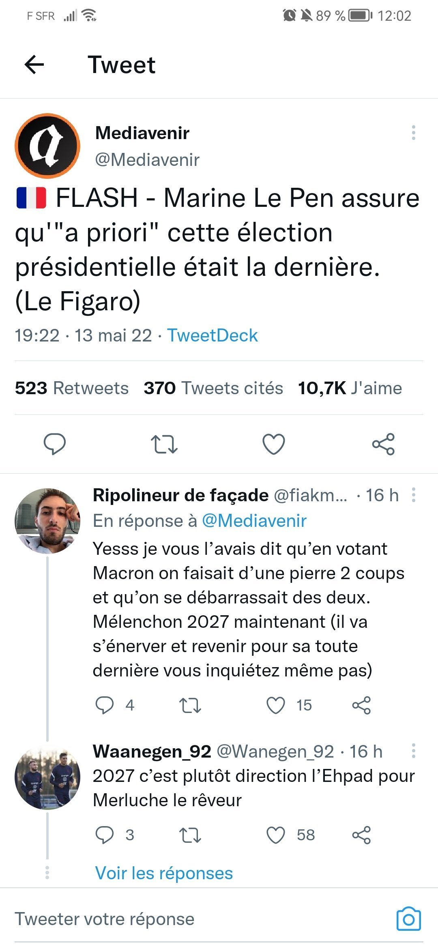Open more options for the Mediavenir tweet
The image size is (438, 949).
[x=413, y=133]
